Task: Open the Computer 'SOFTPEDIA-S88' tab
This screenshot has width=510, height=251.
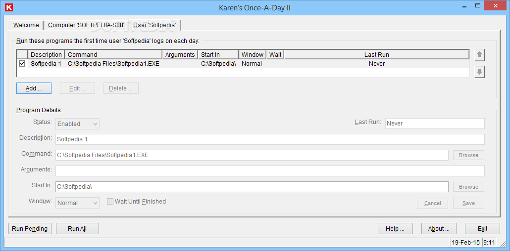Action: pyautogui.click(x=86, y=25)
